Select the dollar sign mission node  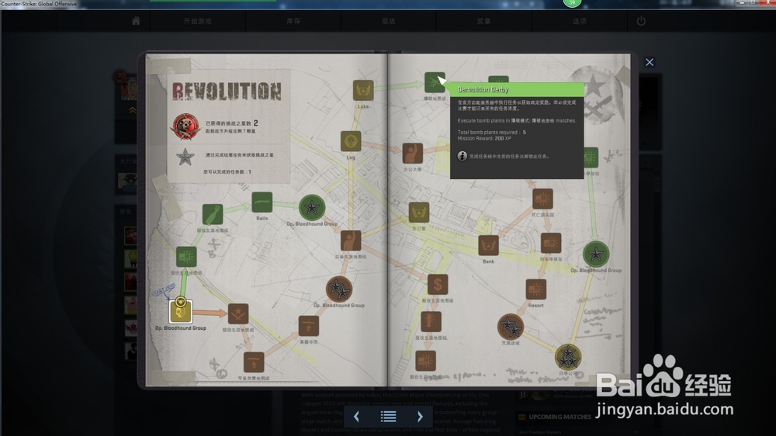coord(438,285)
